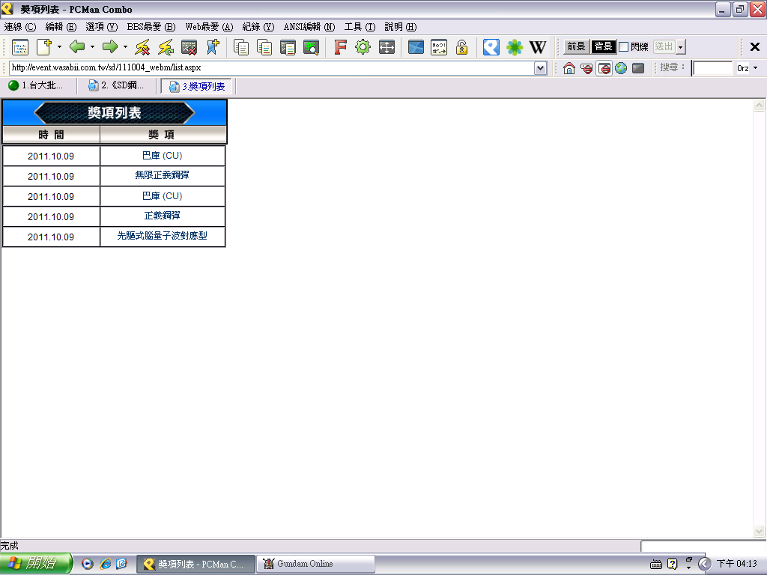767x575 pixels.
Task: Click the globe icon near search
Action: [621, 68]
